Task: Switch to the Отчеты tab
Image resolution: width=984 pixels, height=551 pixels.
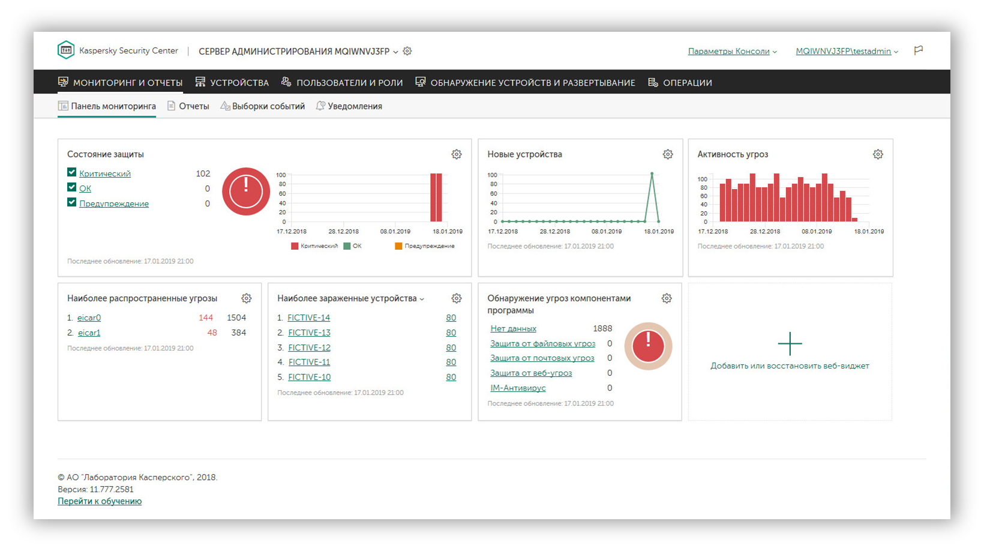Action: tap(188, 106)
